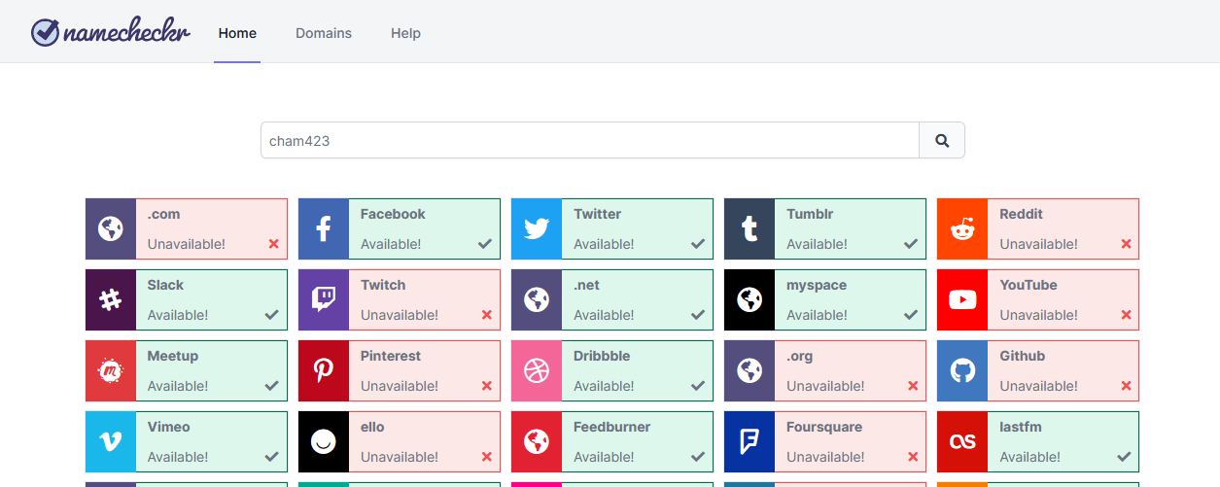Switch to the Domains tab
1220x487 pixels.
pos(324,33)
